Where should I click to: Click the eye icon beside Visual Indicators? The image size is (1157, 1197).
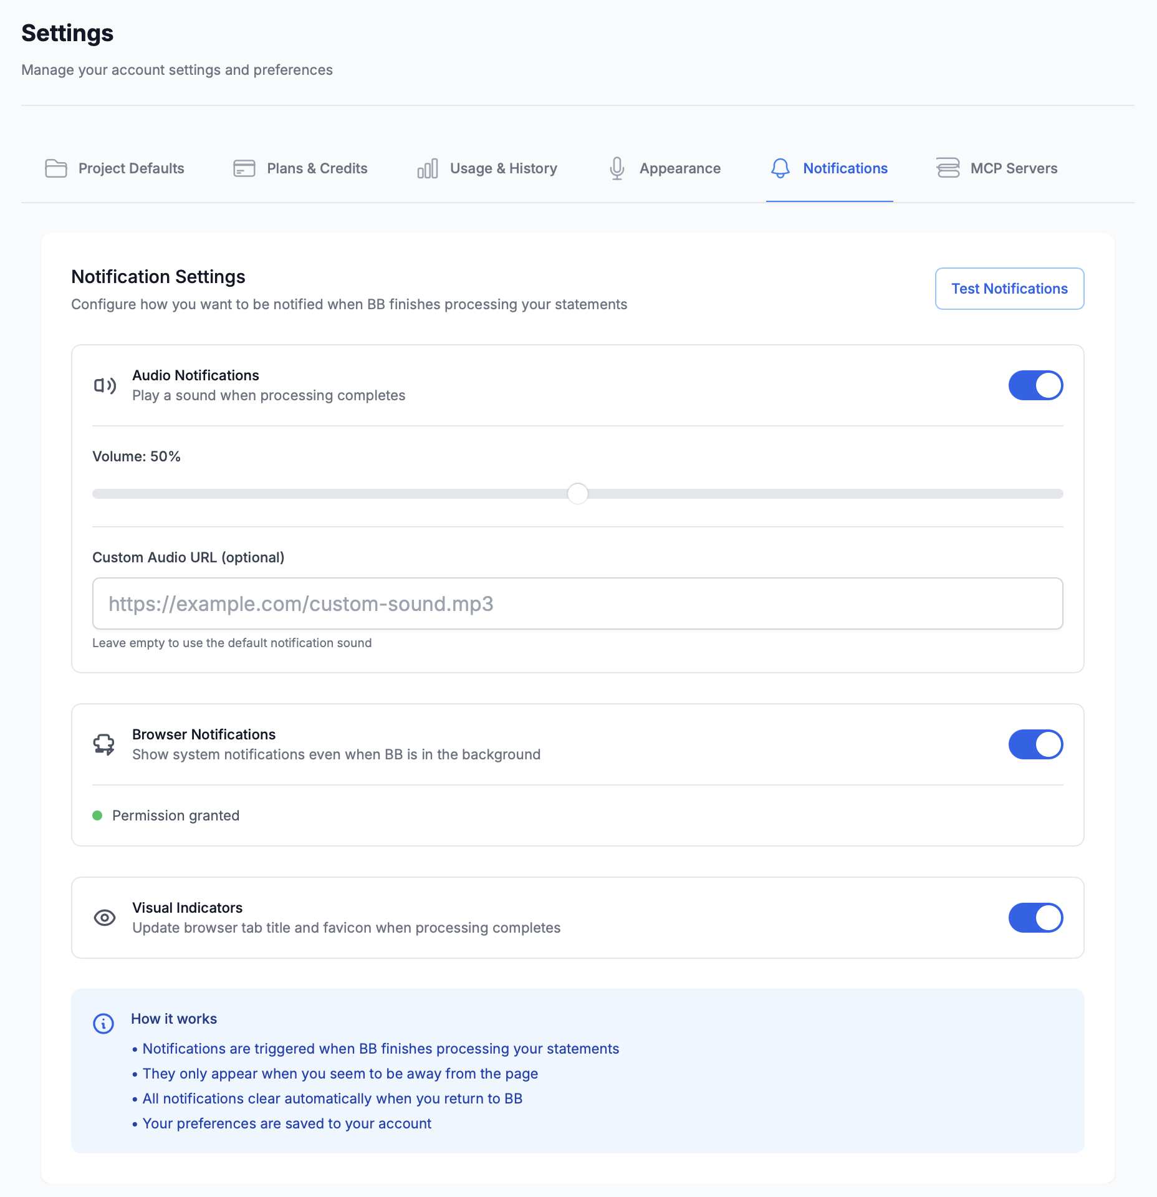[x=105, y=918]
